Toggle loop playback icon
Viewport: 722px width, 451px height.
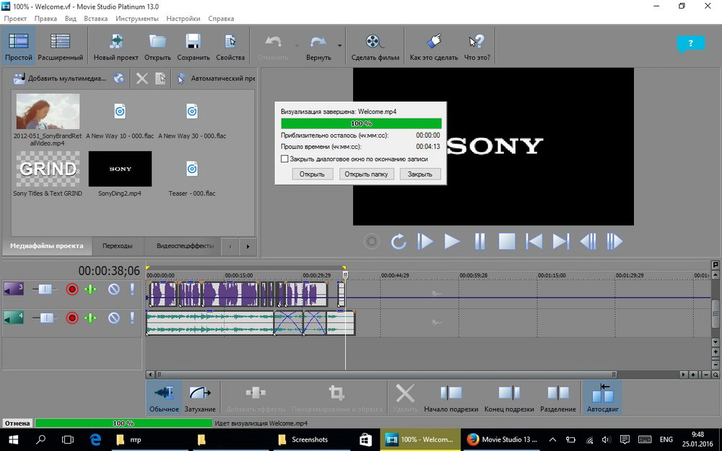coord(399,241)
